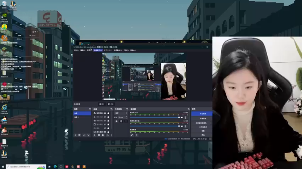302x169 pixels.
Task: Move source up with Sources panel arrow
Action: 108,135
